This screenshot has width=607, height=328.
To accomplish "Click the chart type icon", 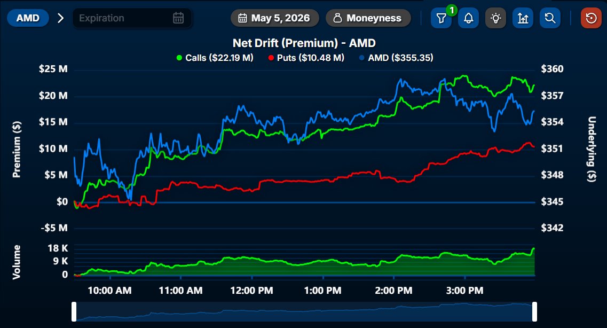I will [x=523, y=18].
